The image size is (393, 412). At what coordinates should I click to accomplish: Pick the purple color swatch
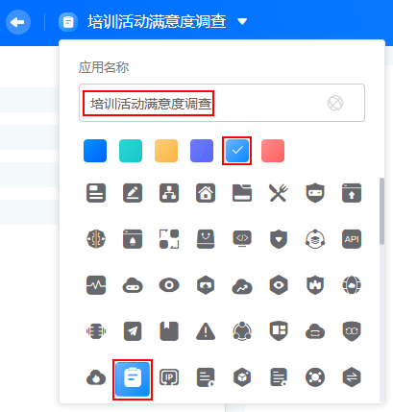click(x=202, y=151)
